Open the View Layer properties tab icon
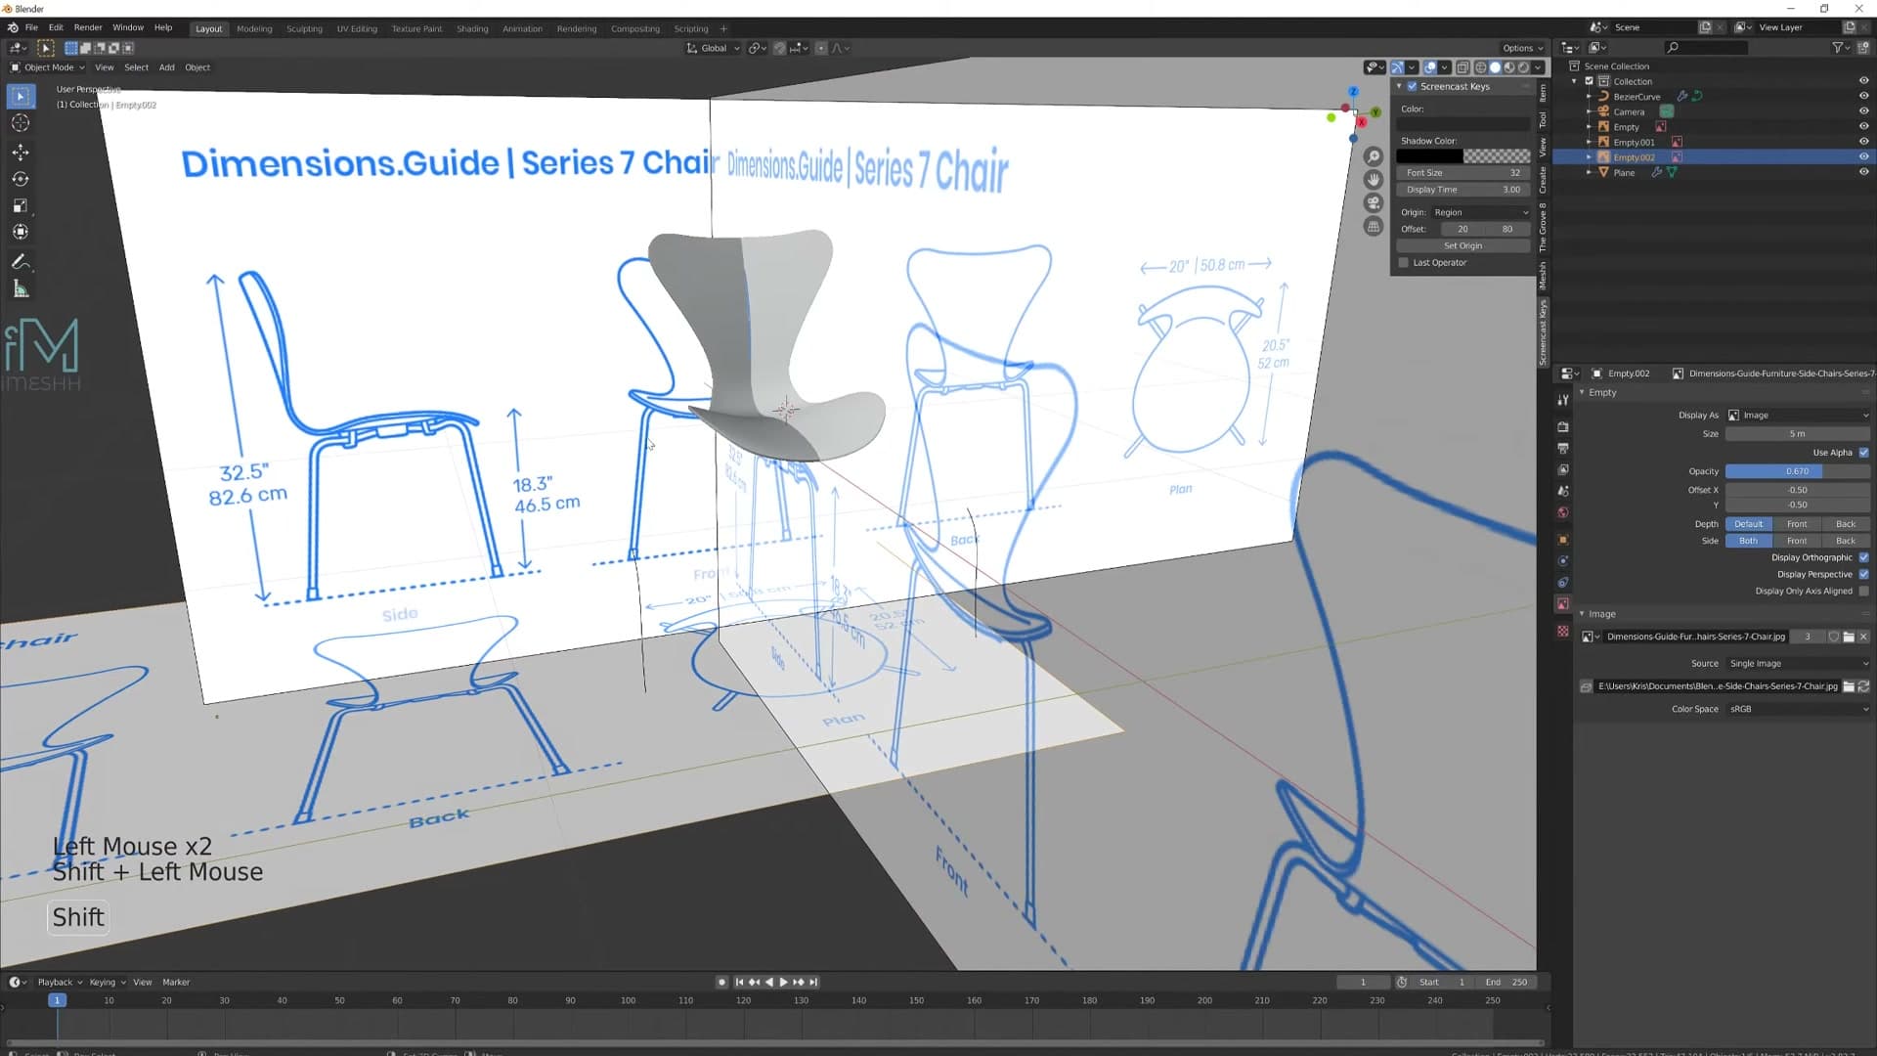1877x1056 pixels. point(1562,470)
